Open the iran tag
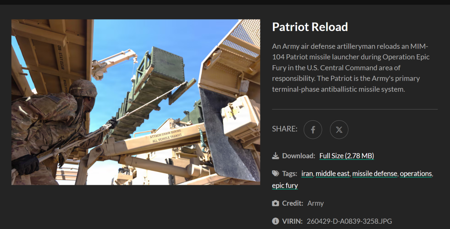This screenshot has height=229, width=450. (x=307, y=174)
